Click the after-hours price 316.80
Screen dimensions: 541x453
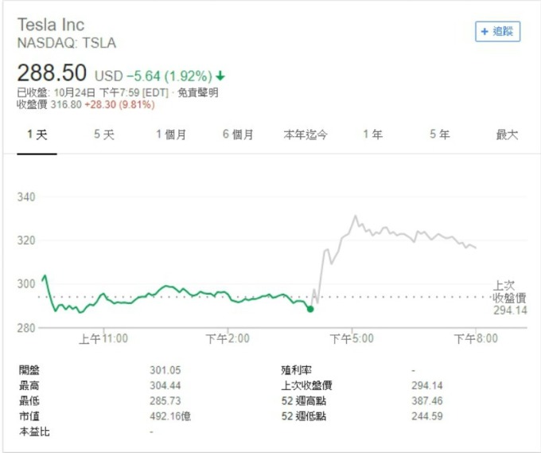pos(66,104)
